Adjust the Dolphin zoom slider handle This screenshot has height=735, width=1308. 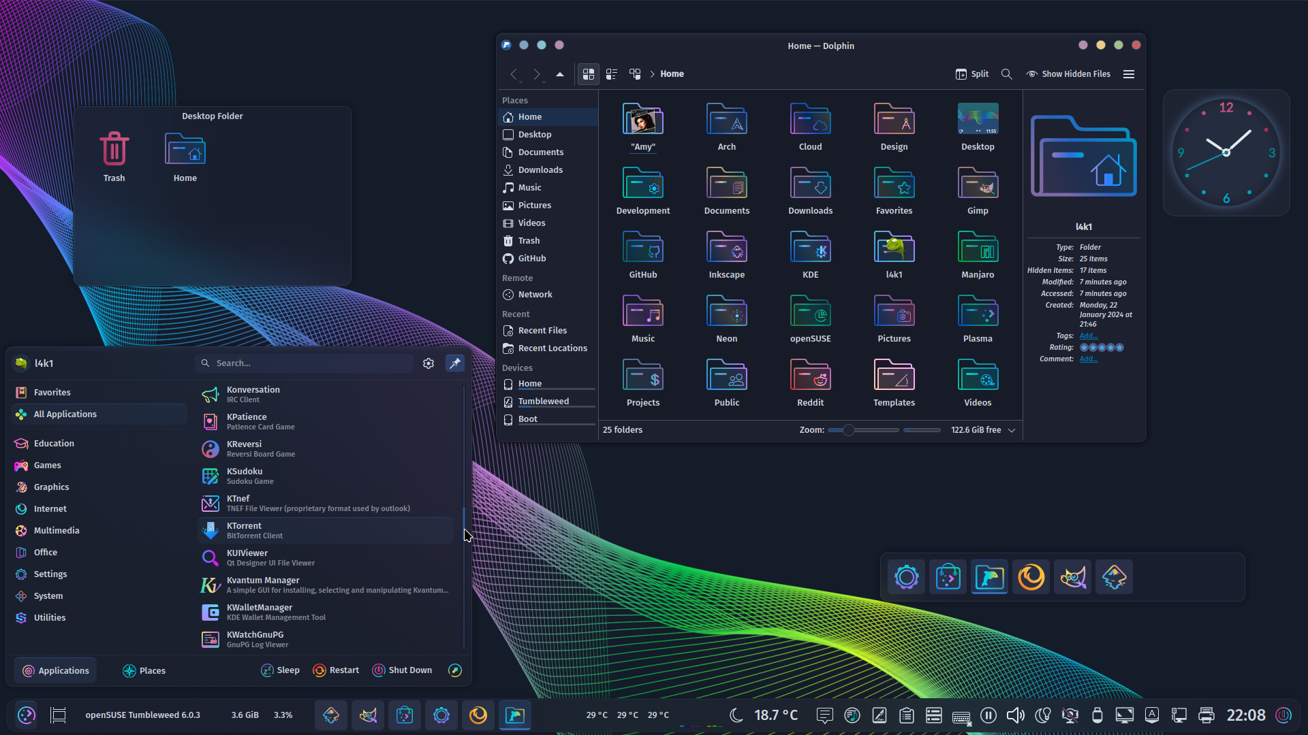(848, 430)
